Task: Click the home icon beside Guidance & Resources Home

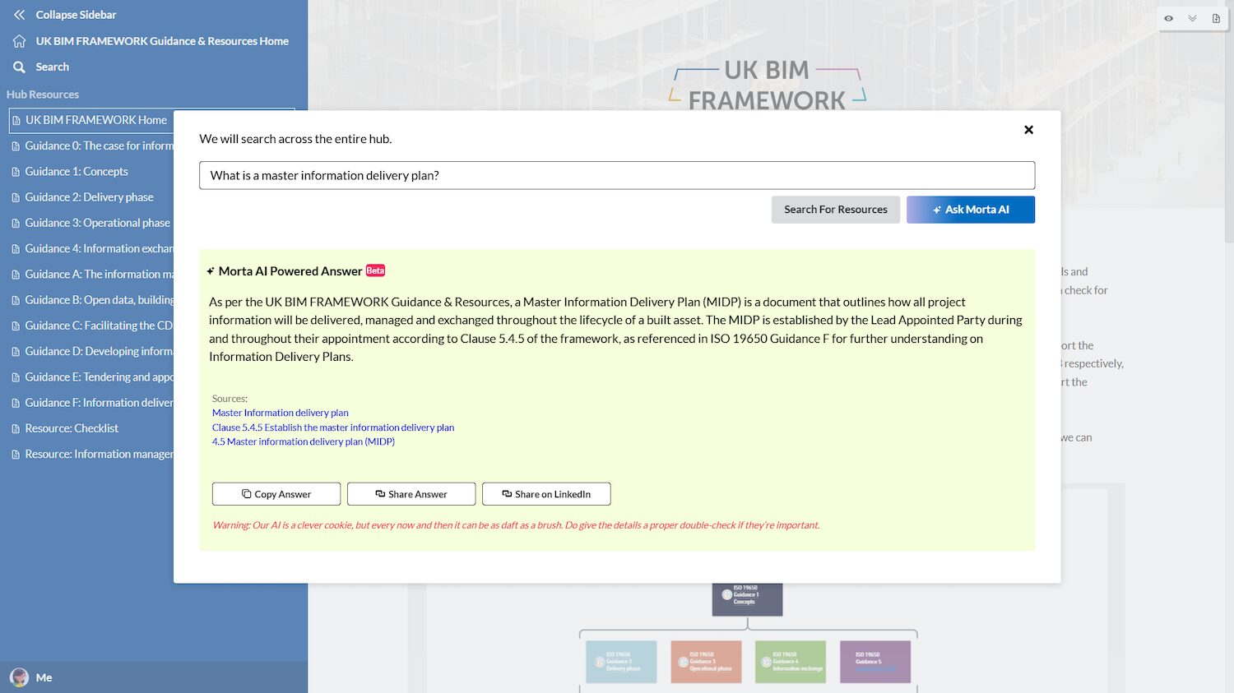Action: point(17,40)
